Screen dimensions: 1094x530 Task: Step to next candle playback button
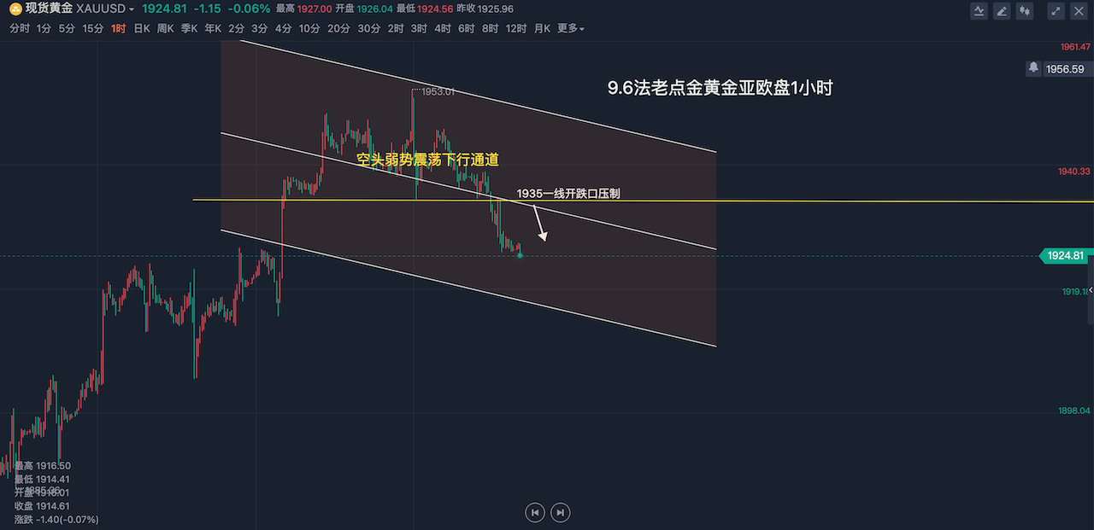click(560, 512)
